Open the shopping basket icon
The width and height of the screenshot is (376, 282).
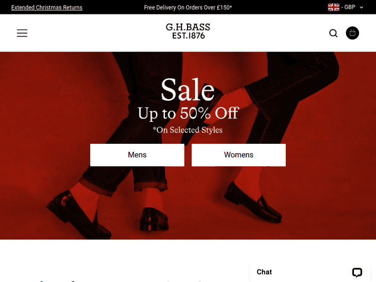pyautogui.click(x=352, y=33)
